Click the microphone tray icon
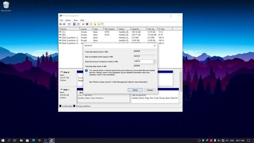 (x=215, y=140)
